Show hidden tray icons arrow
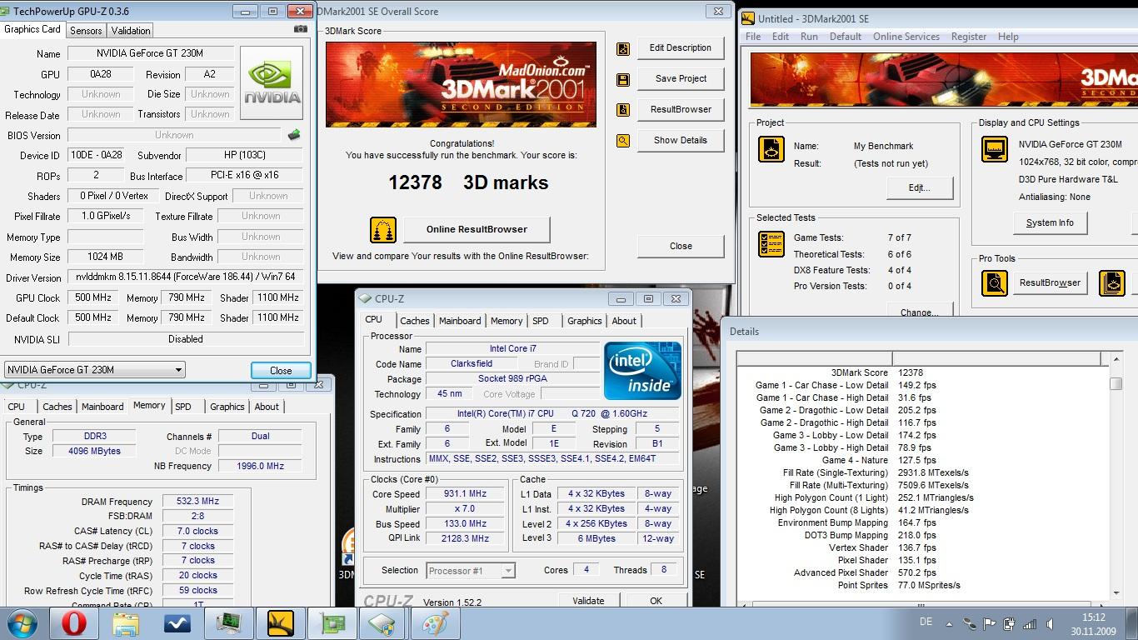Screen dimensions: 1138x640 click(949, 623)
